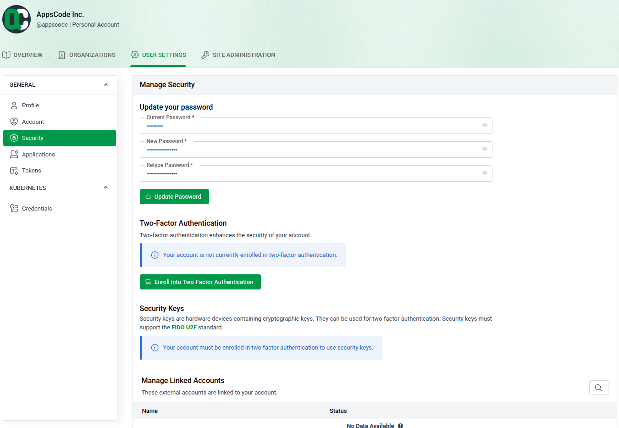
Task: Open the Credentials key icon
Action: [x=14, y=208]
